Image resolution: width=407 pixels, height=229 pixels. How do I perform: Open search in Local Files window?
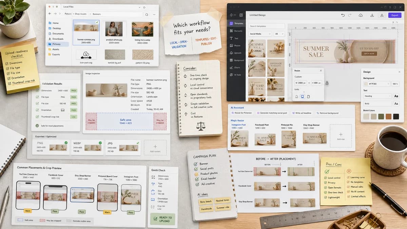point(147,15)
